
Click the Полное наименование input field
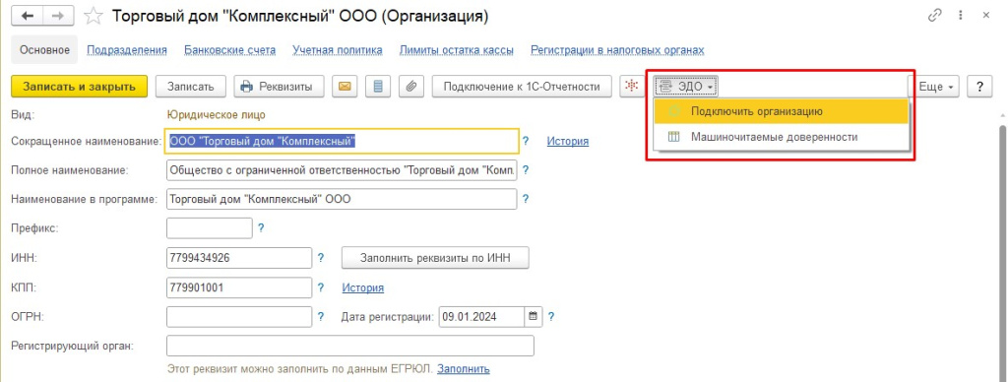coord(342,170)
